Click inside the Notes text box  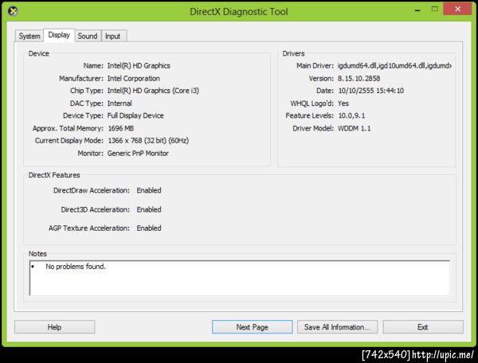pyautogui.click(x=240, y=278)
